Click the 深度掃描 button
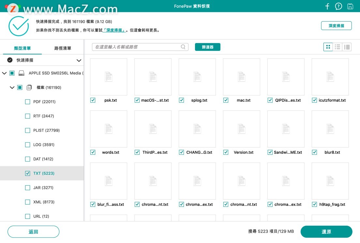Image resolution: width=360 pixels, height=243 pixels. pos(336,26)
